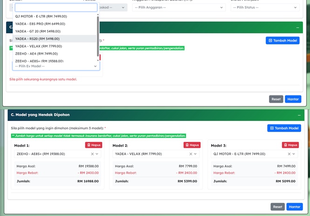The height and width of the screenshot is (216, 310).
Task: Expand Model 1 dropdown chevron
Action: pos(97,154)
